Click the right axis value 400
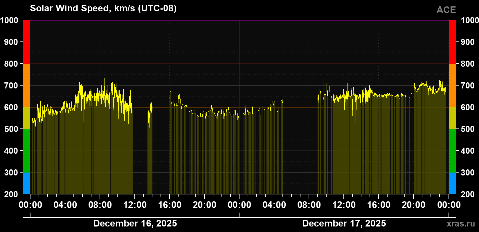This screenshot has height=232, width=479. (468, 151)
